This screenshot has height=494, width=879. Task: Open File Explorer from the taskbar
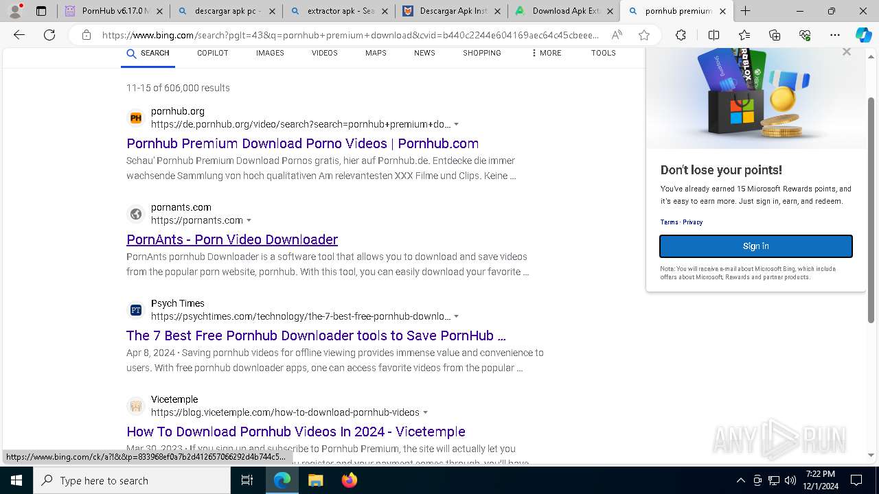(315, 480)
